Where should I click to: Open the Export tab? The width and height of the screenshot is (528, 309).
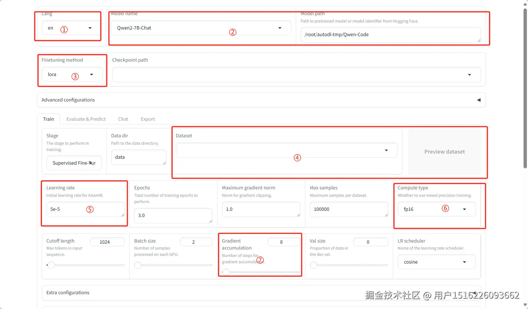point(148,119)
